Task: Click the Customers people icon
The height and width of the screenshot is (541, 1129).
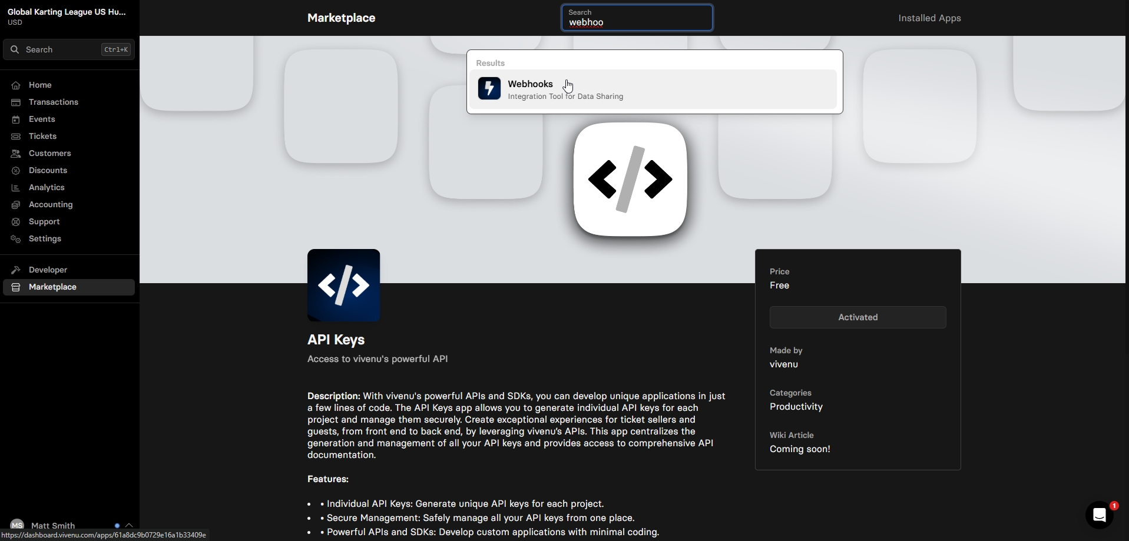Action: (x=16, y=154)
